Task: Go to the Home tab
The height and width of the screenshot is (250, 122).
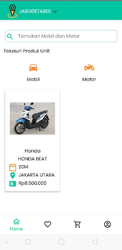Action: (16, 225)
